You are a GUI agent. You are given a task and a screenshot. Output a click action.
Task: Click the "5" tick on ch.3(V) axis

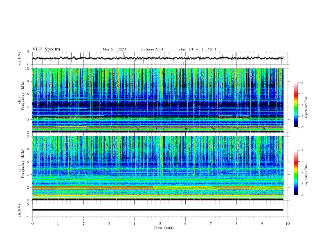pyautogui.click(x=28, y=204)
